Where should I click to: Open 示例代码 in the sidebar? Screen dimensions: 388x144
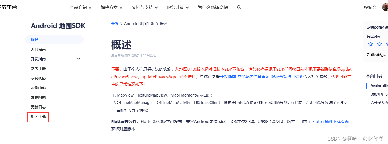(x=38, y=78)
